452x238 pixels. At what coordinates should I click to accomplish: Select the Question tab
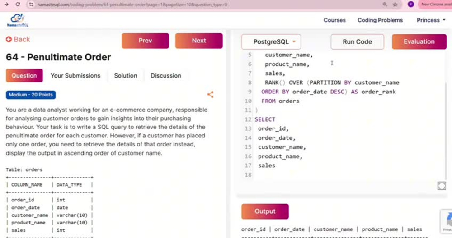24,76
